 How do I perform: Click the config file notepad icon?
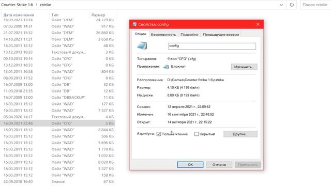point(142,46)
